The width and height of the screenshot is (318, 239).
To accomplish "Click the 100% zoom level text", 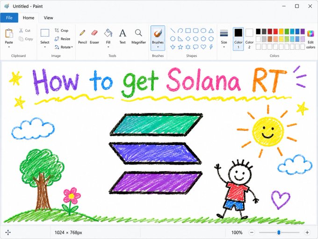I will coord(237,232).
